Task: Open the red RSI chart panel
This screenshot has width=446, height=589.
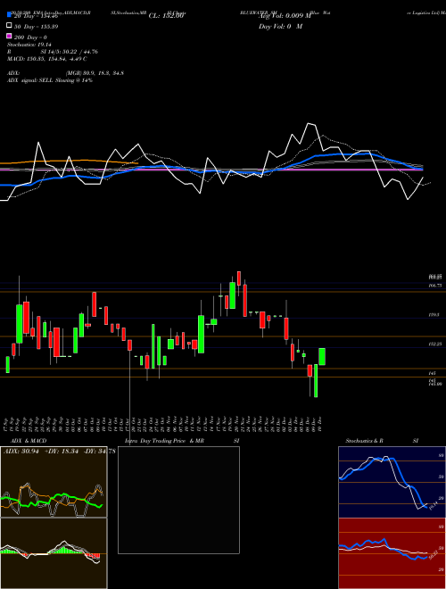Action: 392,553
